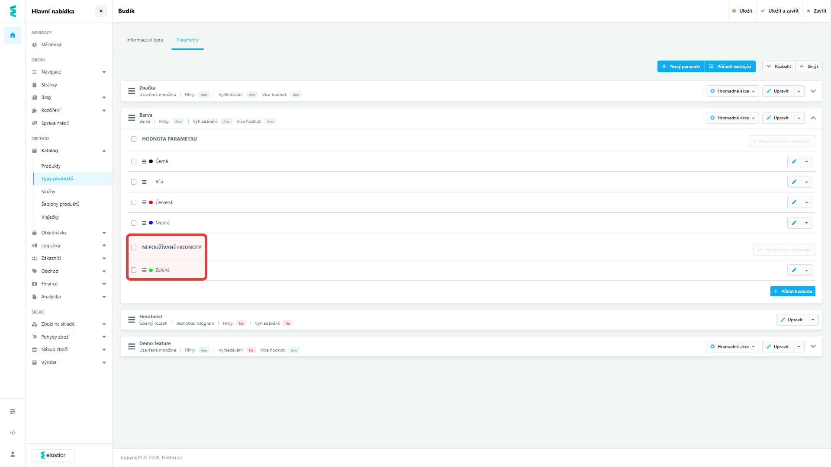Expand the Značka parameter chevron

[813, 91]
